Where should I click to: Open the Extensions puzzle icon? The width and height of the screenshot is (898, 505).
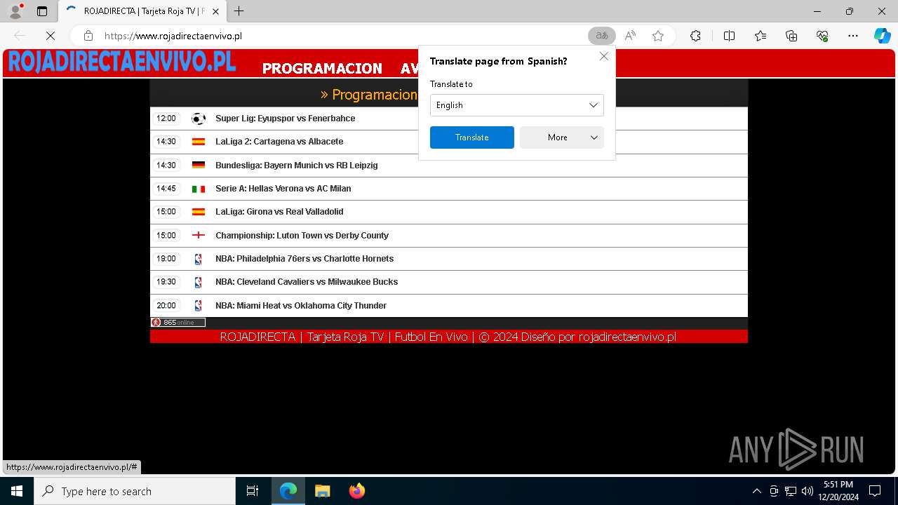(695, 36)
